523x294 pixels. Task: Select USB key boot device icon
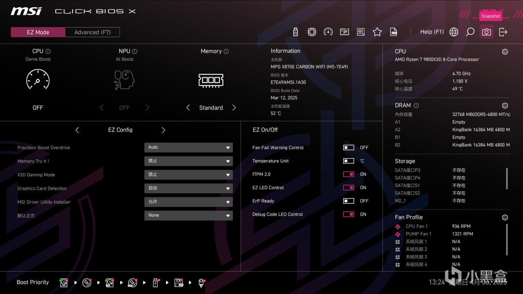pos(156,282)
